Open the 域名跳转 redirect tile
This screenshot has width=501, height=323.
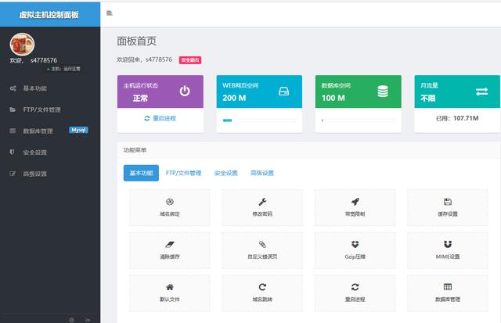pyautogui.click(x=262, y=293)
